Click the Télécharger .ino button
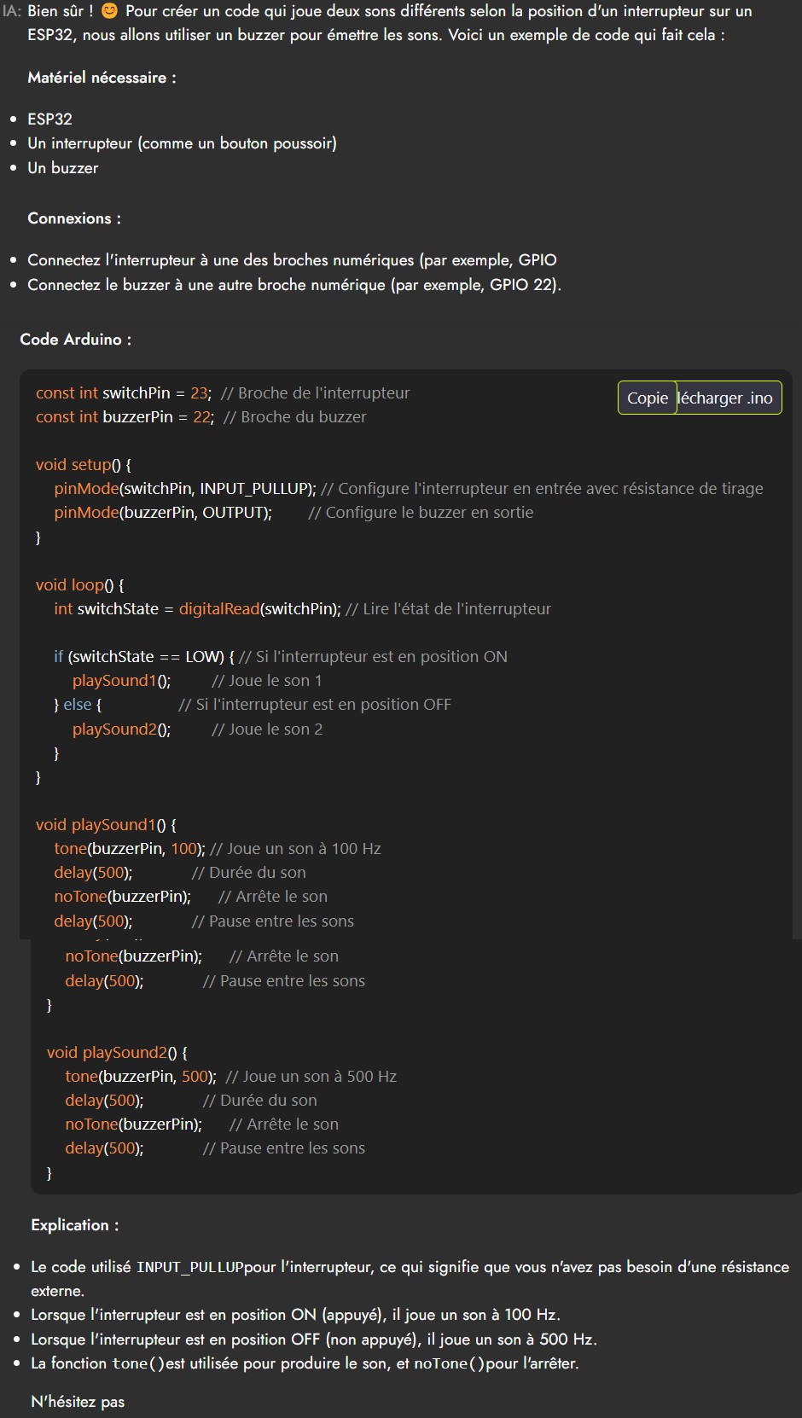The height and width of the screenshot is (1418, 802). coord(729,398)
